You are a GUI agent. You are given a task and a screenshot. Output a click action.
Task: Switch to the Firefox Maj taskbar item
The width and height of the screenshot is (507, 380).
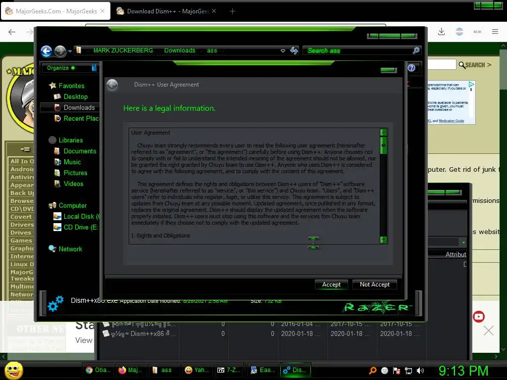point(131,370)
